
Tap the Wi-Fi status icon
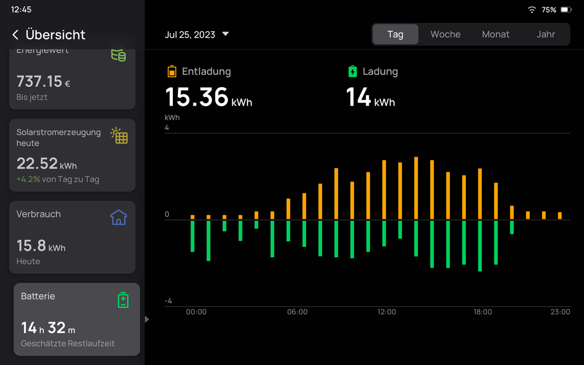point(532,10)
